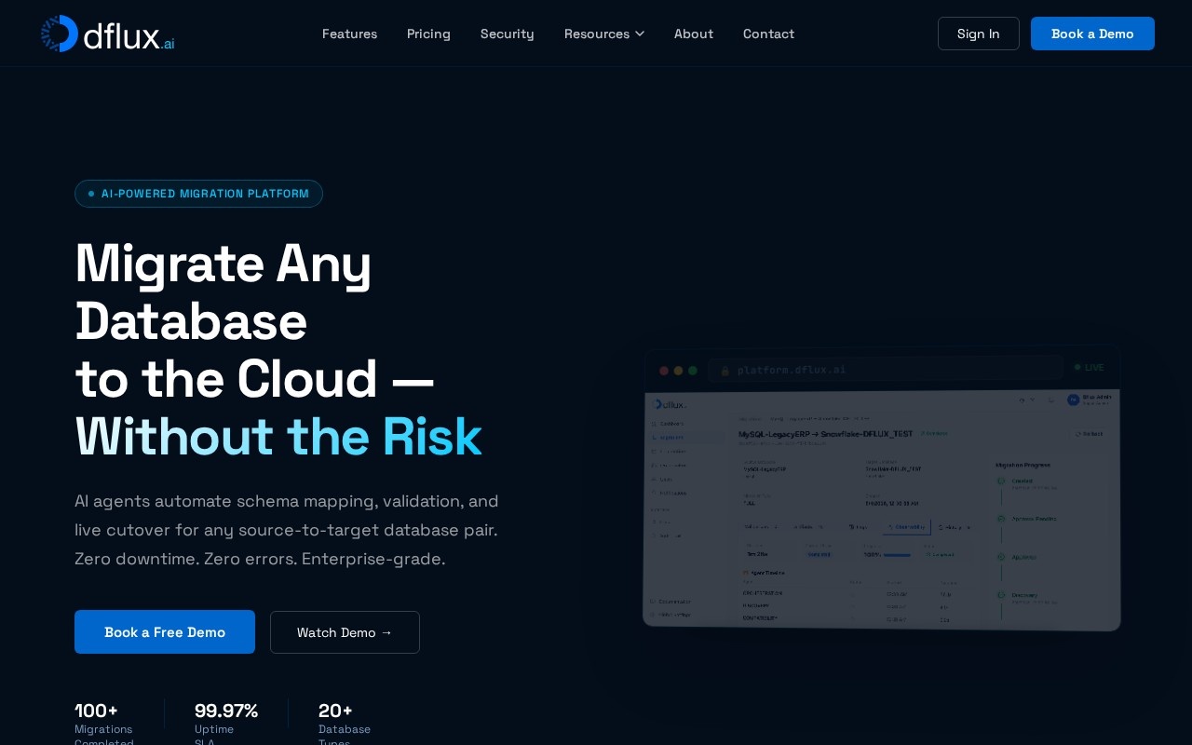The width and height of the screenshot is (1192, 745).
Task: Click the Book a Free Demo button
Action: click(165, 631)
